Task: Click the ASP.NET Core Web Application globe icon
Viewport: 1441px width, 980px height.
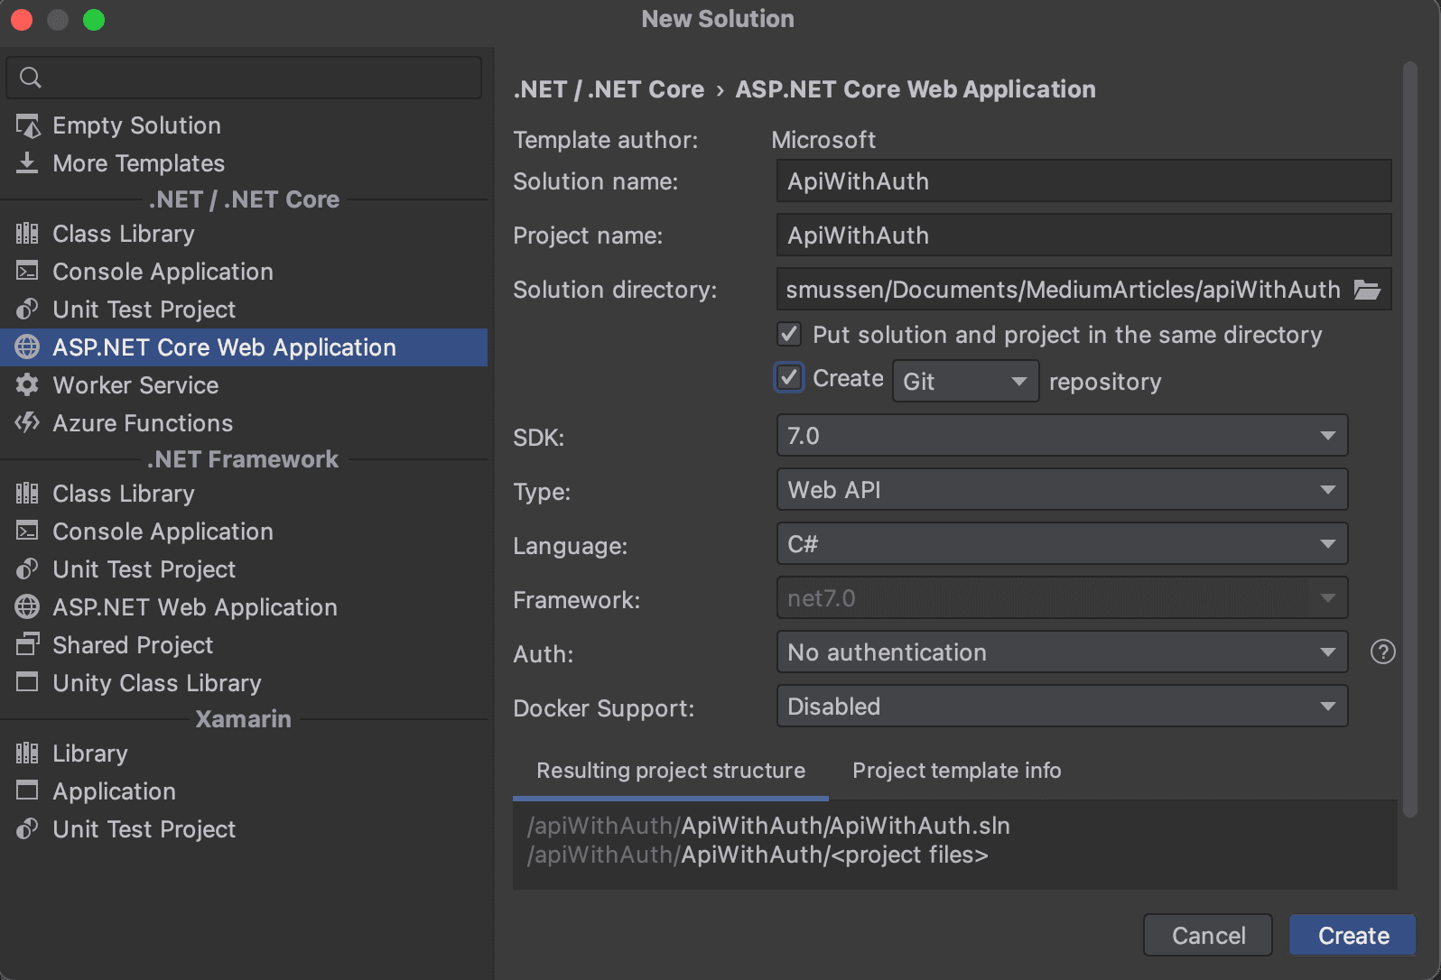Action: (28, 347)
